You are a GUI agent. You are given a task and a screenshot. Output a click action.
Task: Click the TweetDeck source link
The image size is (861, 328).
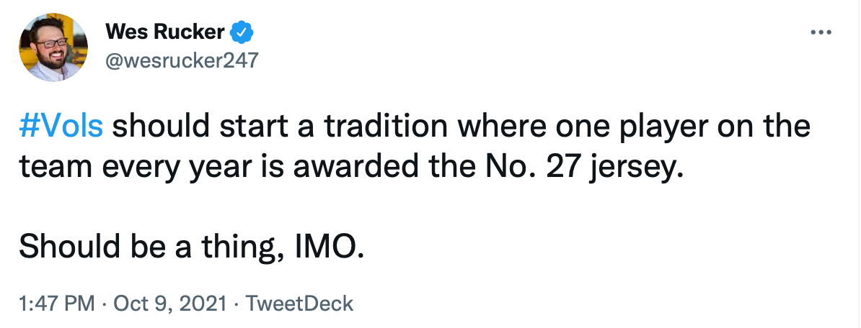pos(299,303)
